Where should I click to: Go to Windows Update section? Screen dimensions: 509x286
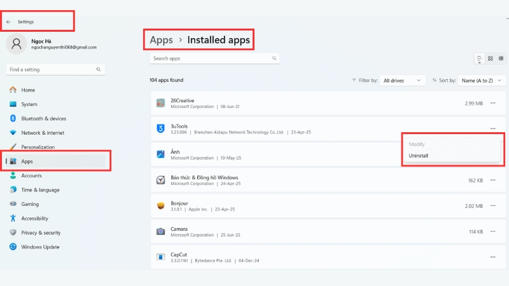pyautogui.click(x=41, y=247)
